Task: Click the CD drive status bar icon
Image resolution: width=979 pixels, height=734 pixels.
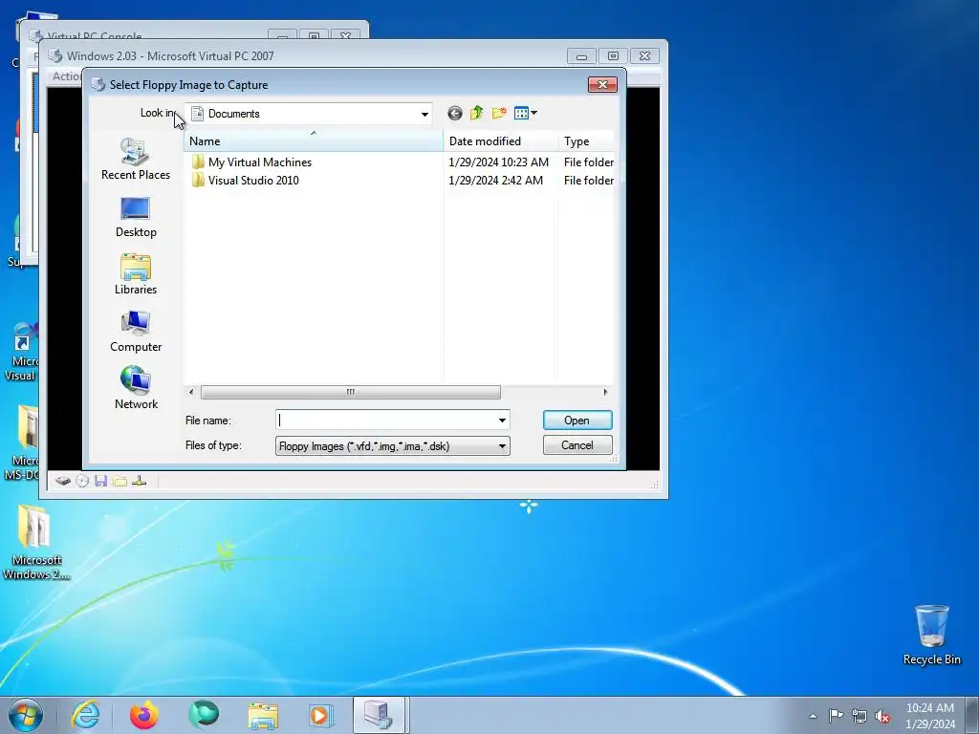Action: (x=82, y=481)
